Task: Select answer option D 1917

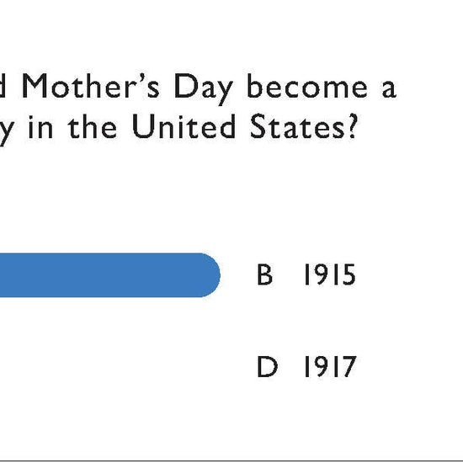Action: pyautogui.click(x=307, y=366)
